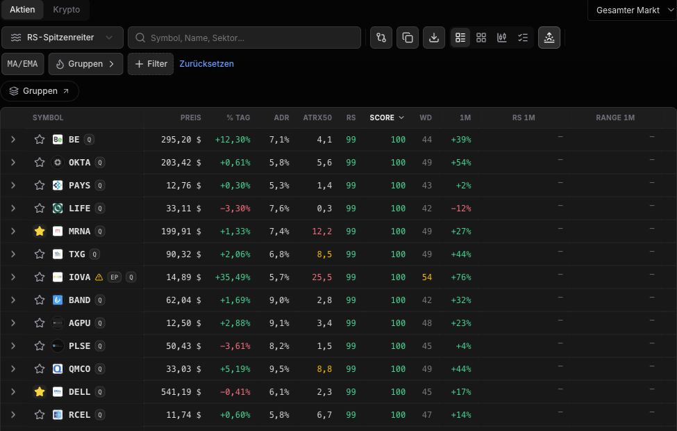677x431 pixels.
Task: Expand the MRNA row details
Action: [x=13, y=231]
